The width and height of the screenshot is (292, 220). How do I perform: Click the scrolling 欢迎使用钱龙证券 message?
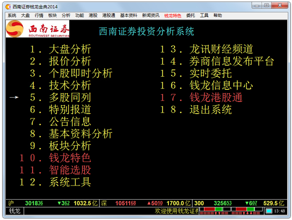click(x=177, y=211)
